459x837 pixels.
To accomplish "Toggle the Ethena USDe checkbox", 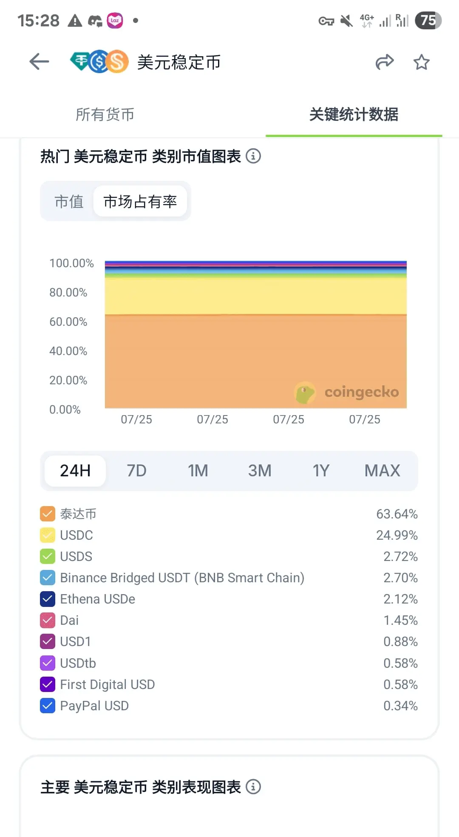I will [x=48, y=599].
